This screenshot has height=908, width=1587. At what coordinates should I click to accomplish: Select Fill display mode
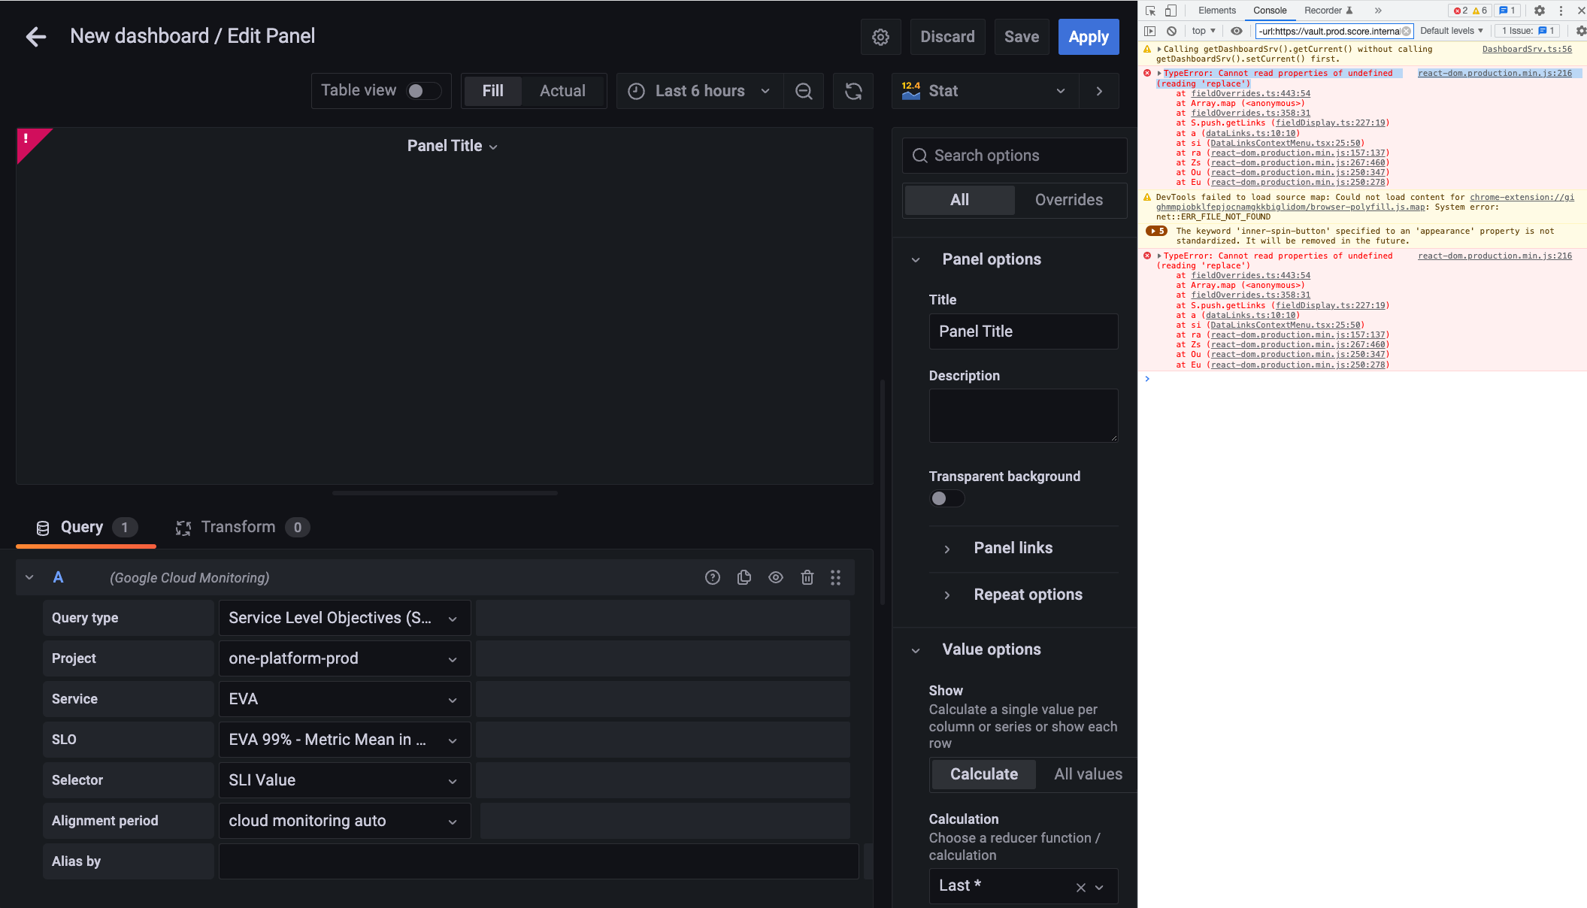492,91
